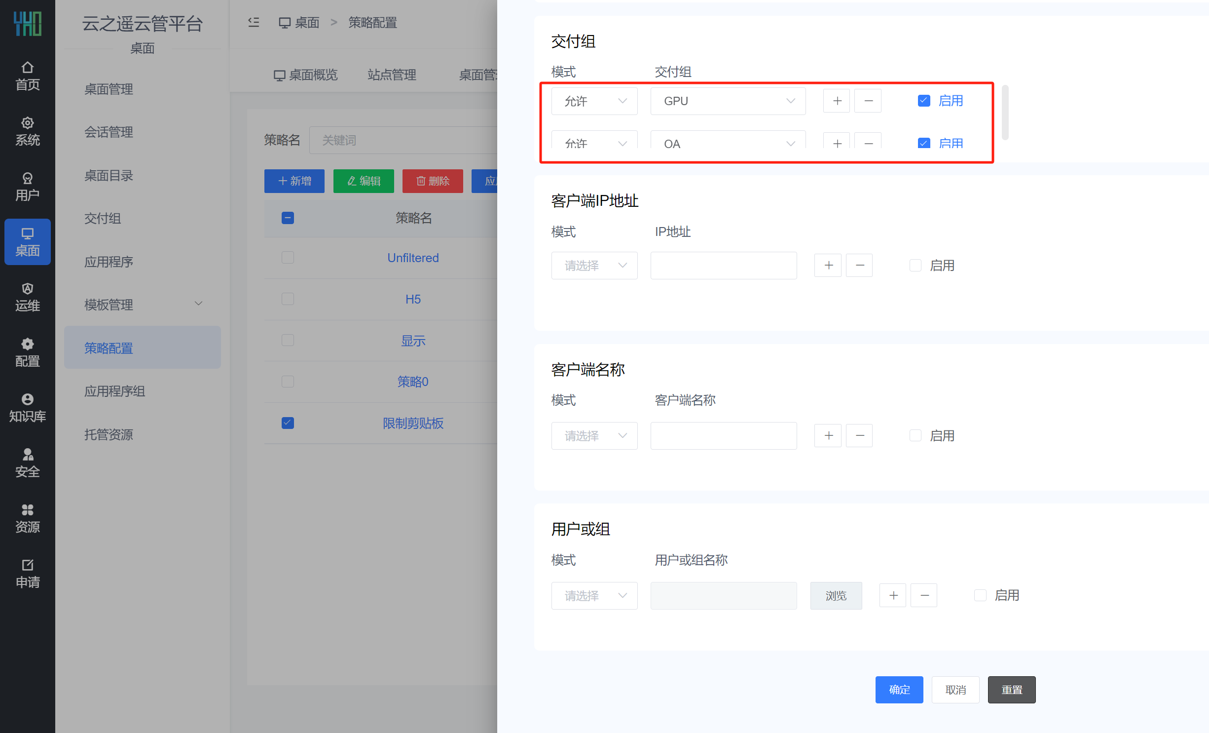Add a row after the GPU delivery group
The height and width of the screenshot is (733, 1209).
click(837, 101)
